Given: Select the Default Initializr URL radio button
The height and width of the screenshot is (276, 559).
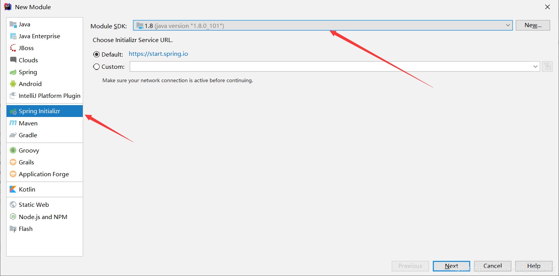Looking at the screenshot, I should pyautogui.click(x=97, y=54).
